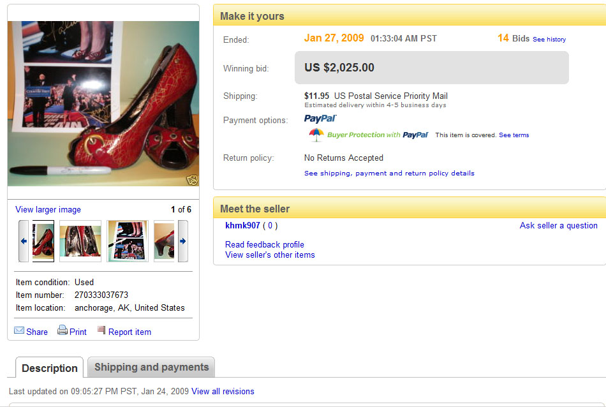Viewport: 606px width, 407px height.
Task: Open Read feedback profile link
Action: (264, 245)
